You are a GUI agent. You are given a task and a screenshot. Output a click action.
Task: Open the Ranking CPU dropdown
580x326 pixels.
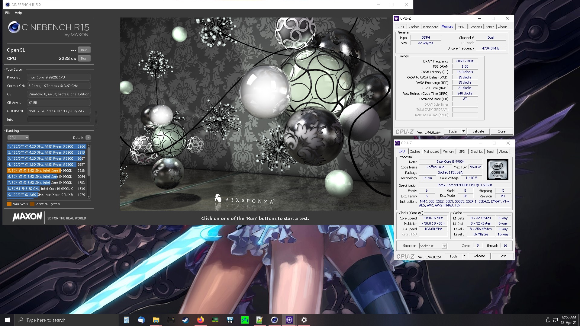tap(18, 138)
